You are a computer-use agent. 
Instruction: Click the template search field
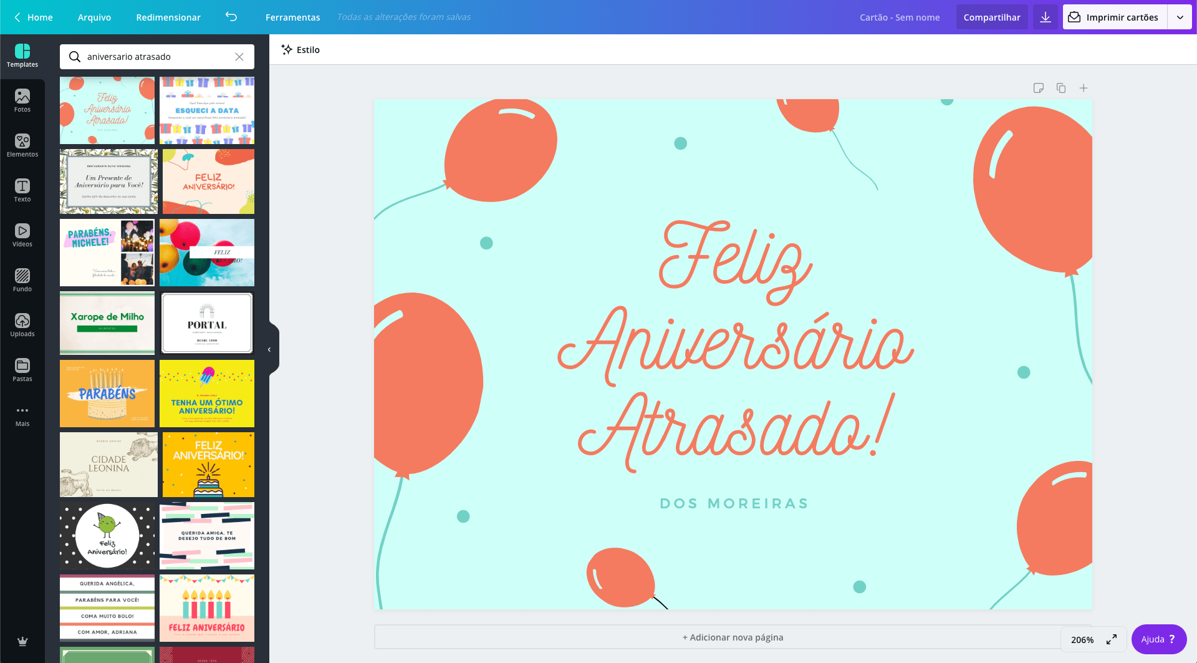click(x=157, y=57)
